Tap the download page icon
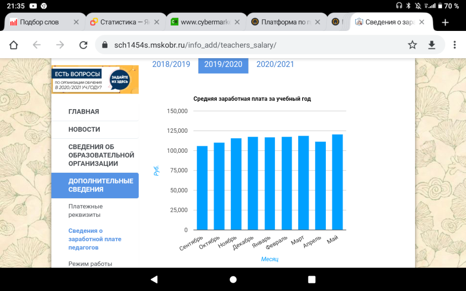This screenshot has height=291, width=466. [x=431, y=45]
